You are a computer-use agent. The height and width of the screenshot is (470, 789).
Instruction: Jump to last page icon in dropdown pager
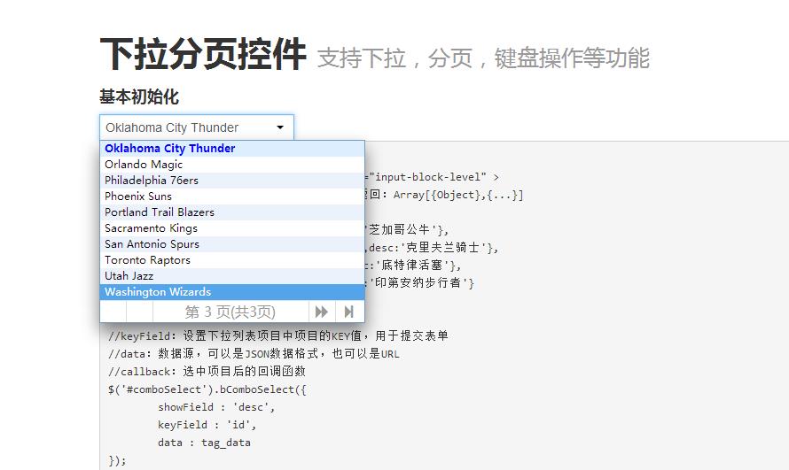pyautogui.click(x=348, y=312)
